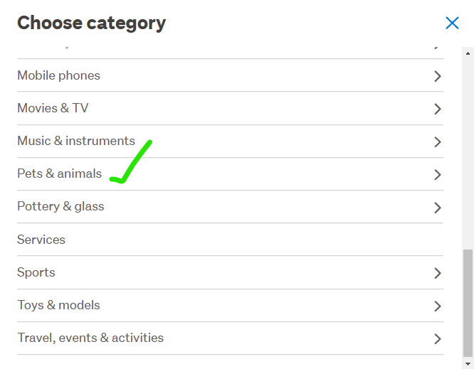Viewport: 474px width, 369px height.
Task: Expand Travel, events & activities chevron
Action: pos(438,339)
